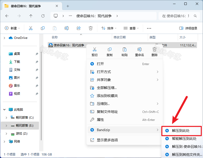The image size is (203, 158).
Task: Click the Cut icon in the toolbar
Action: 31,28
